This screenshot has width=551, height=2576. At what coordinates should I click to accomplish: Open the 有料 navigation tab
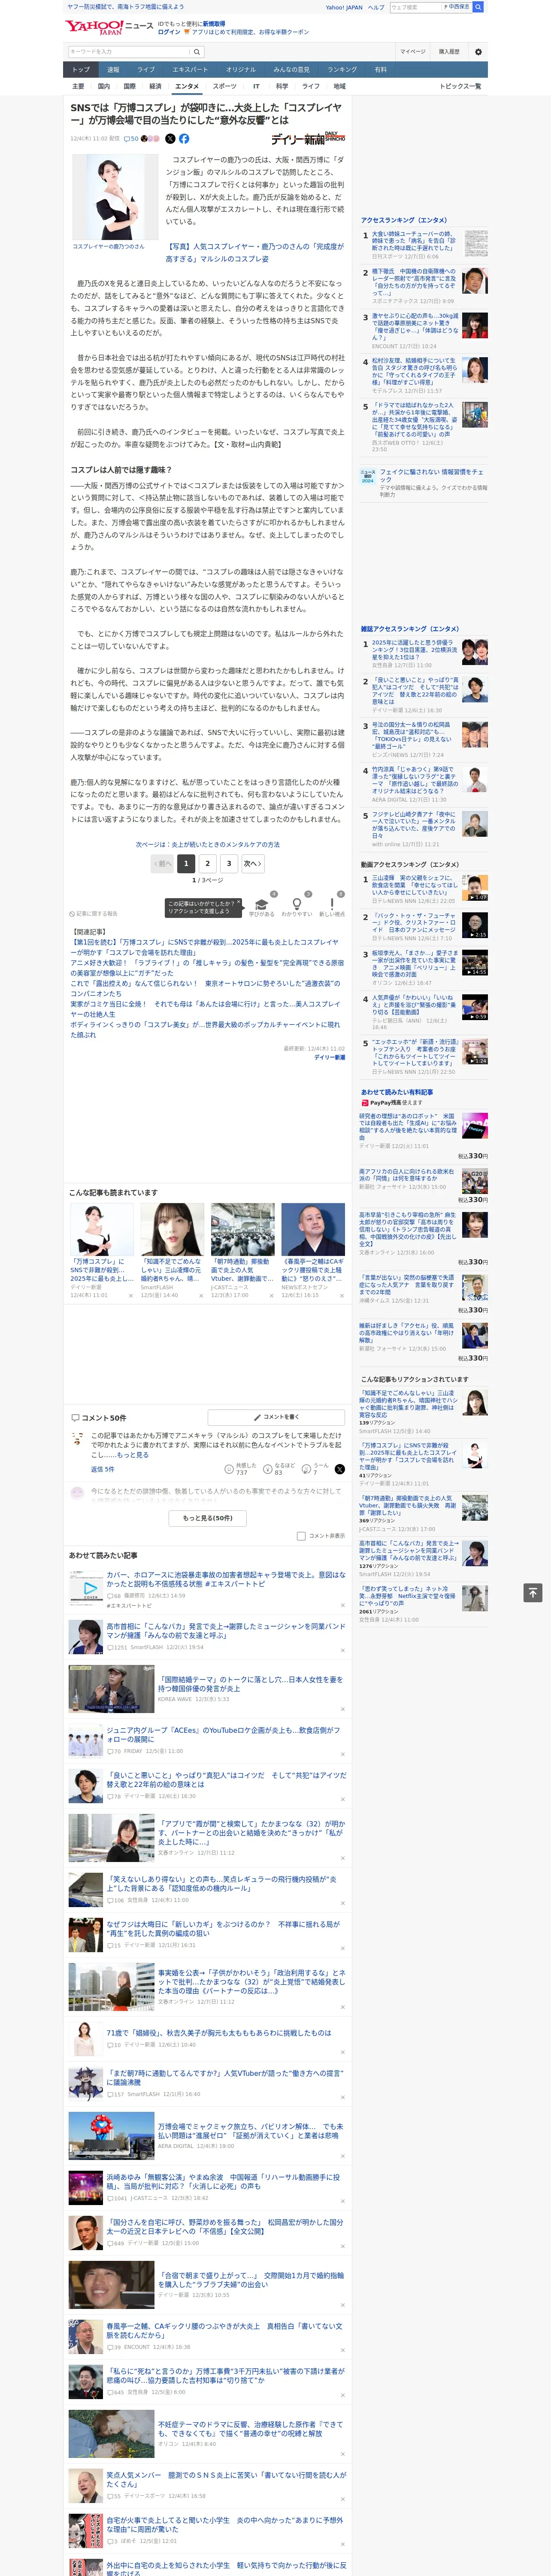coord(380,70)
